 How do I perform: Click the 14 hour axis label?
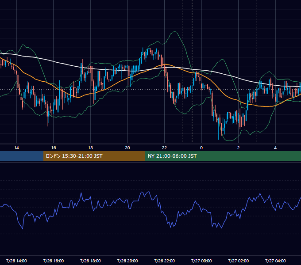click(x=16, y=148)
